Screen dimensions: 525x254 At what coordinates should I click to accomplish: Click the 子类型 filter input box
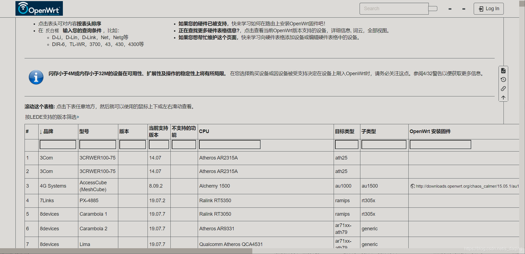point(384,145)
